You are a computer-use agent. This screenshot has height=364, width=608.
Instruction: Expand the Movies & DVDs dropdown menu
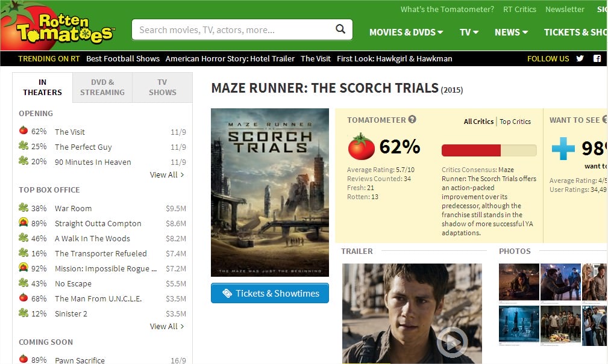click(406, 32)
